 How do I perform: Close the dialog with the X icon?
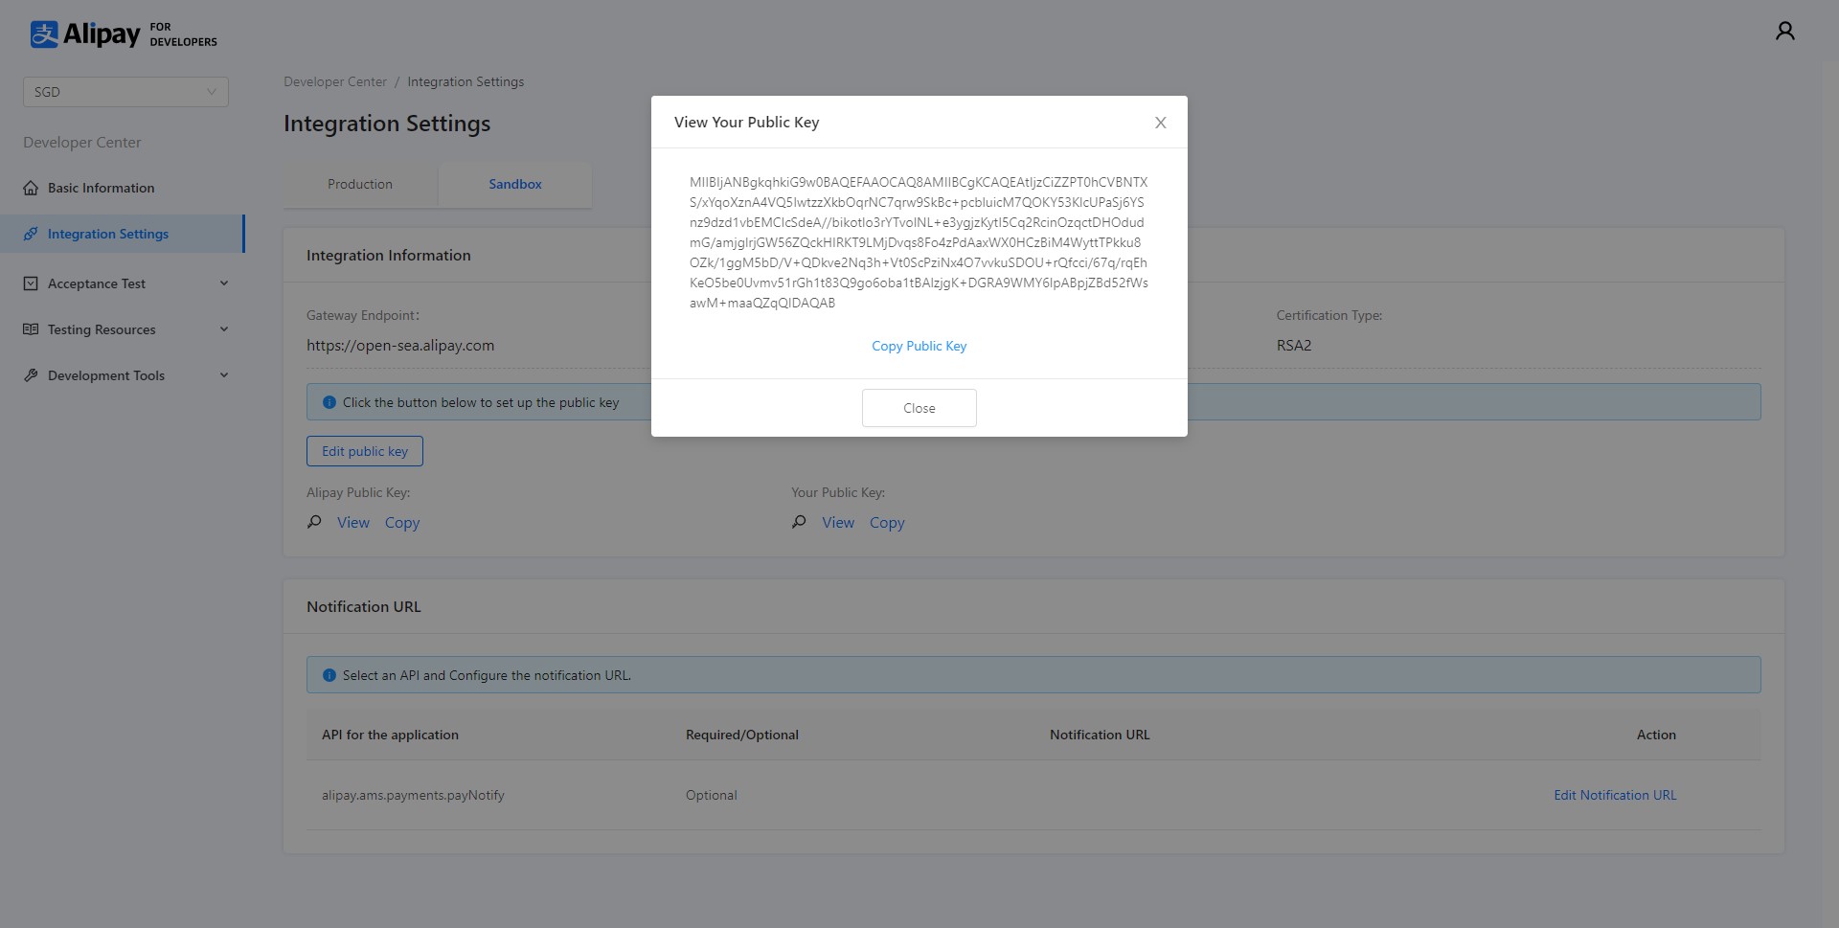(x=1160, y=123)
